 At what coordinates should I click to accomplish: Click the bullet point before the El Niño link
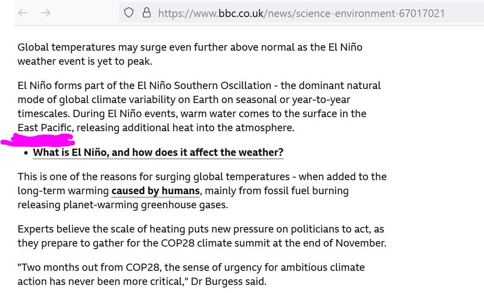[x=26, y=153]
